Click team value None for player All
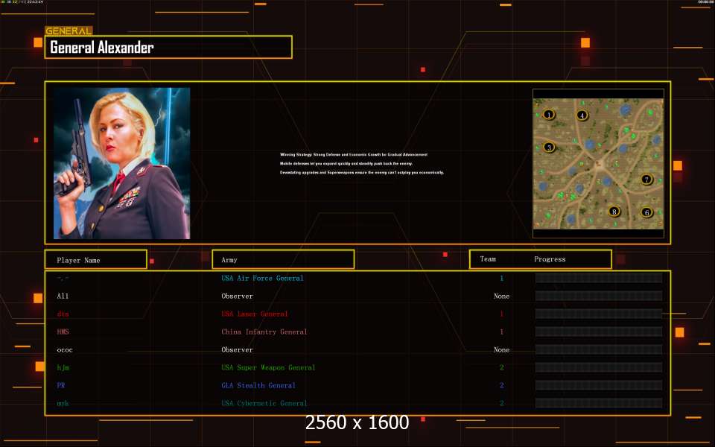This screenshot has width=715, height=447. (501, 296)
